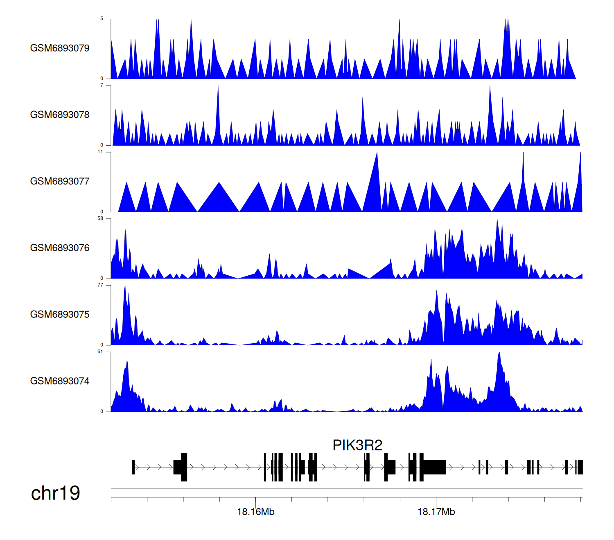
Task: Click the widest exon block of PIK3R2
Action: point(434,467)
